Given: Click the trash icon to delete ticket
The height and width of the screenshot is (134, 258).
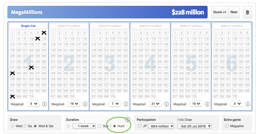Looking at the screenshot, I should (x=247, y=12).
